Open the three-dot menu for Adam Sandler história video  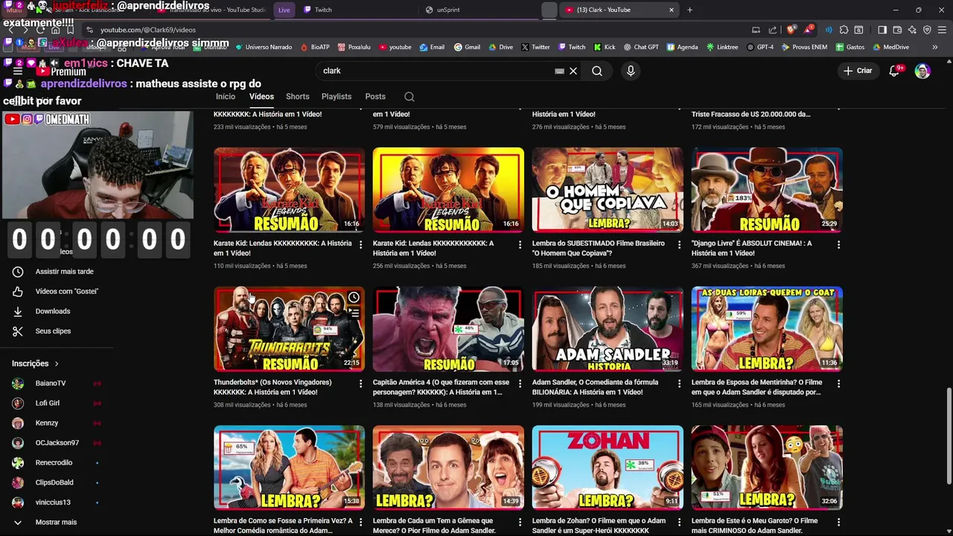(x=679, y=383)
